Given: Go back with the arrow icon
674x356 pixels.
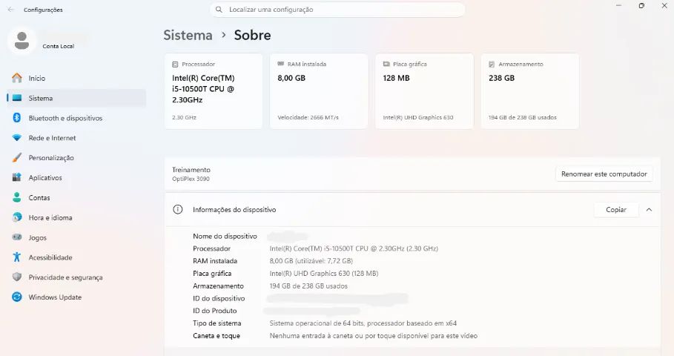Looking at the screenshot, I should (10, 10).
